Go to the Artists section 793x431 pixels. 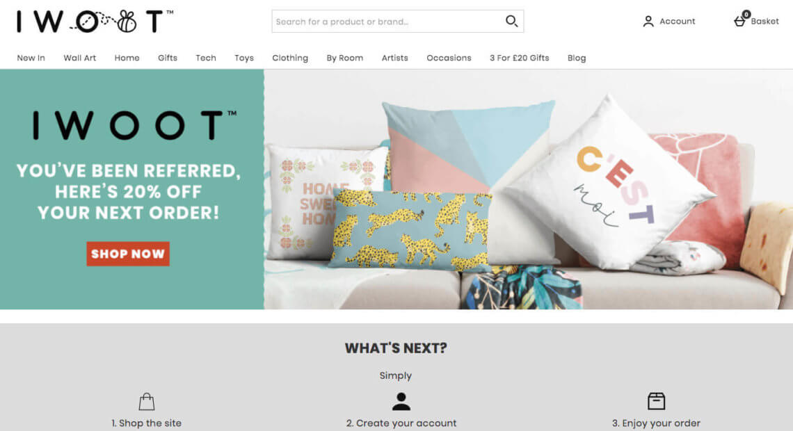click(x=394, y=58)
